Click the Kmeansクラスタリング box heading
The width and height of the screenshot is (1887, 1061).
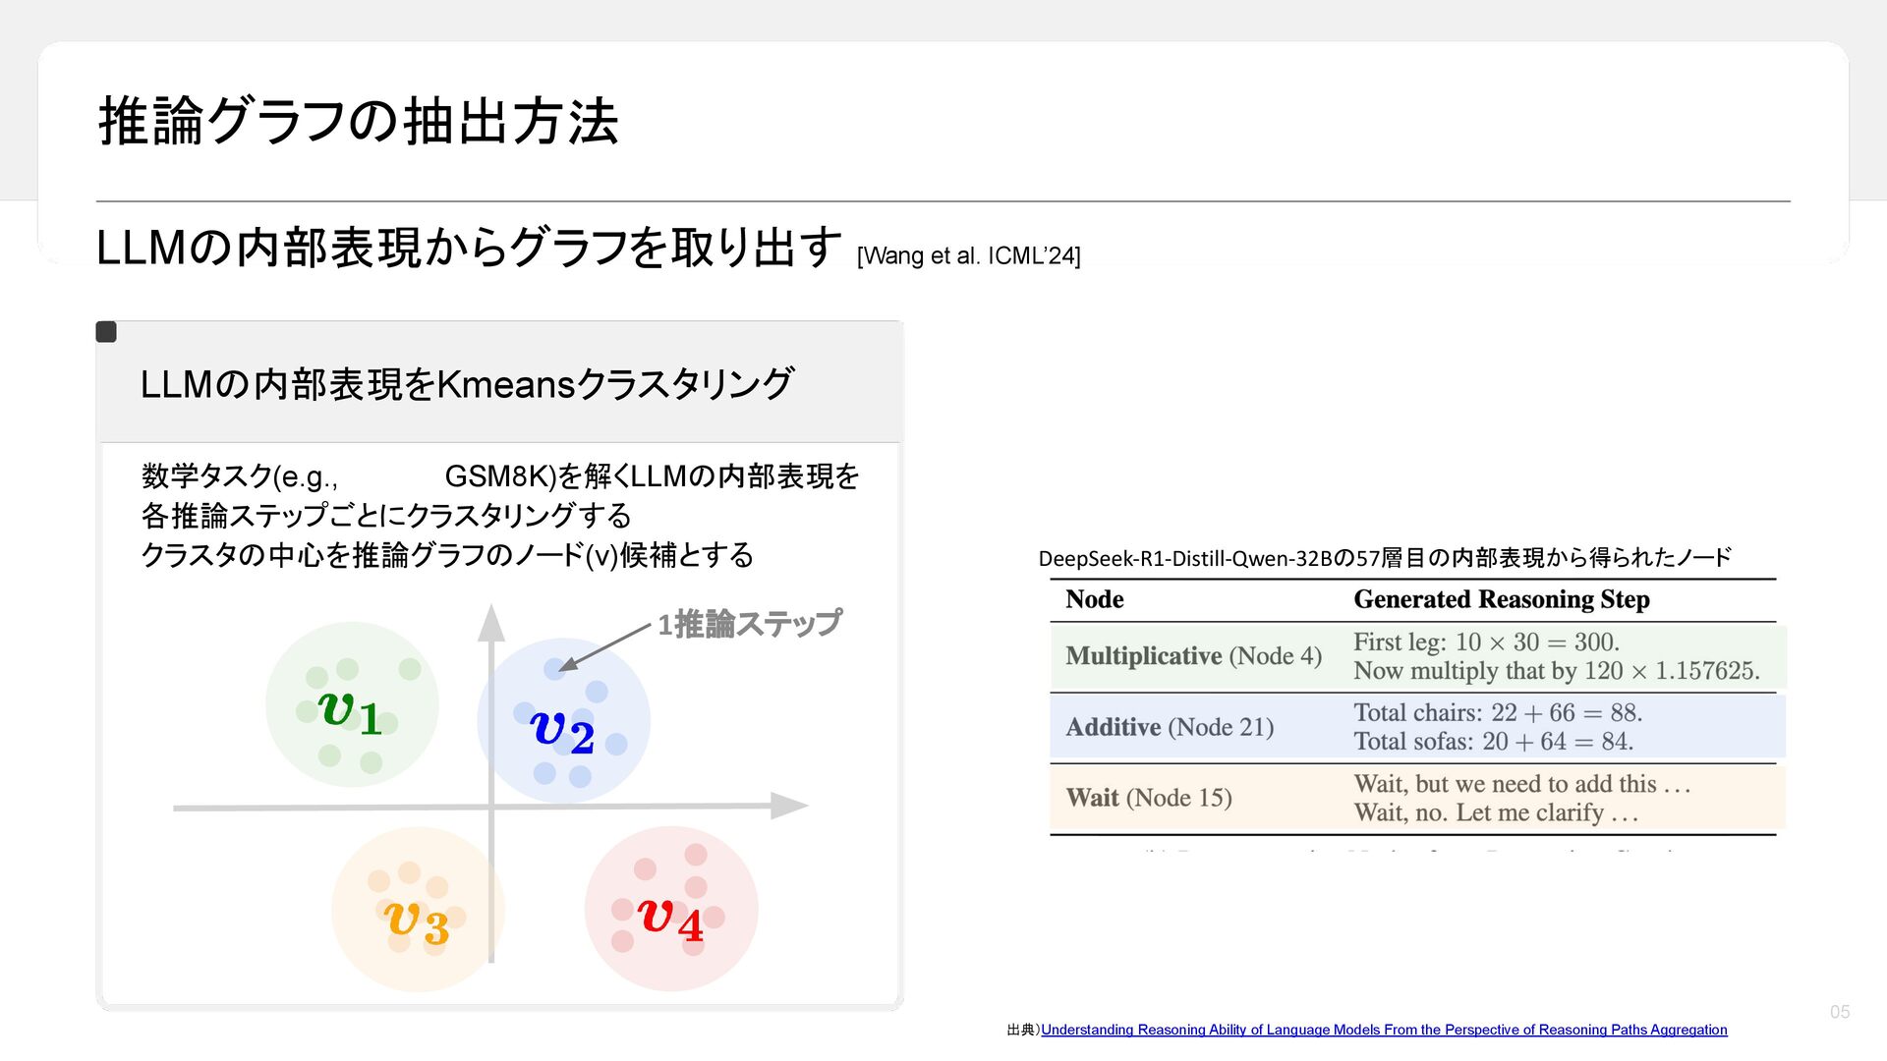[x=466, y=384]
